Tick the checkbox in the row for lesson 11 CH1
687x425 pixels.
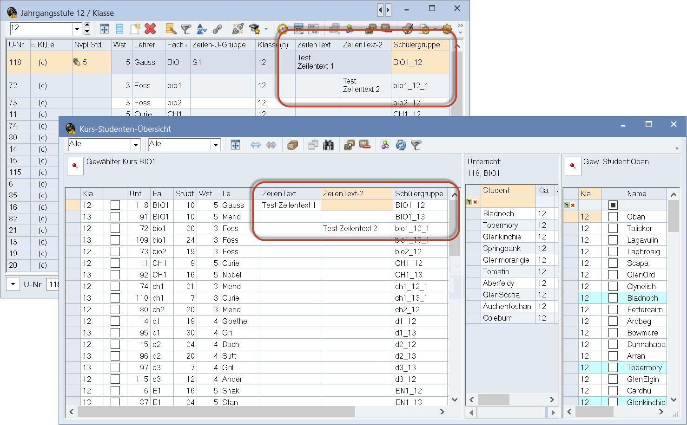click(115, 263)
